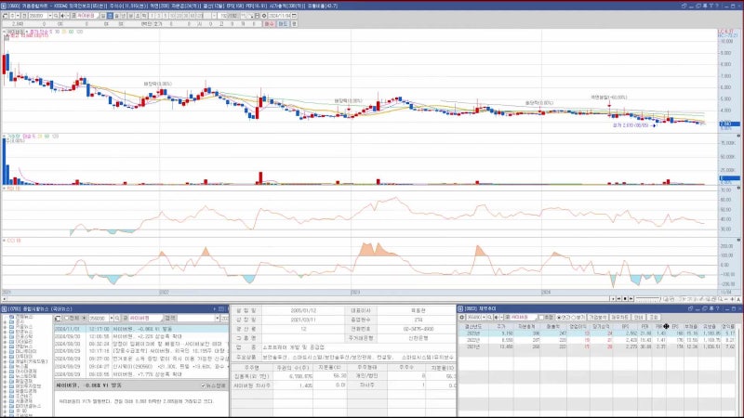Click the question mark help icon in 재무추이 title bar

(x=718, y=308)
